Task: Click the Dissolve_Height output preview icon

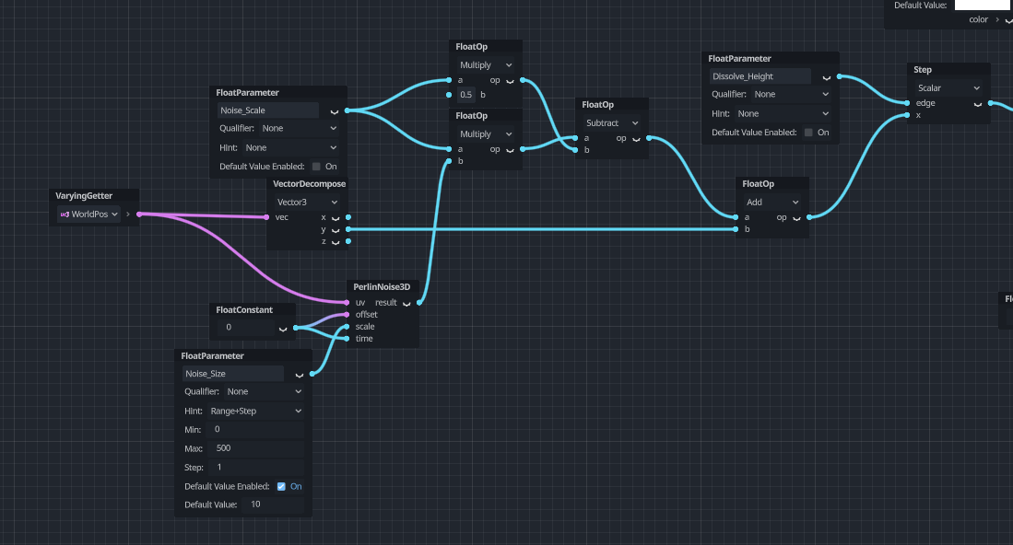Action: pos(825,77)
